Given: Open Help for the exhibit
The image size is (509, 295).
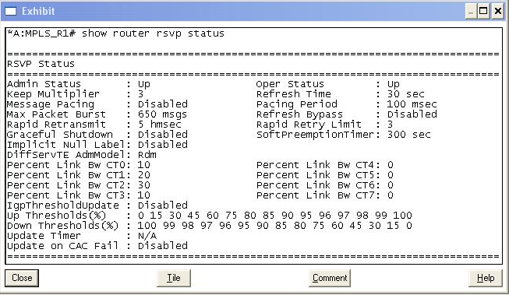Looking at the screenshot, I should (x=486, y=278).
